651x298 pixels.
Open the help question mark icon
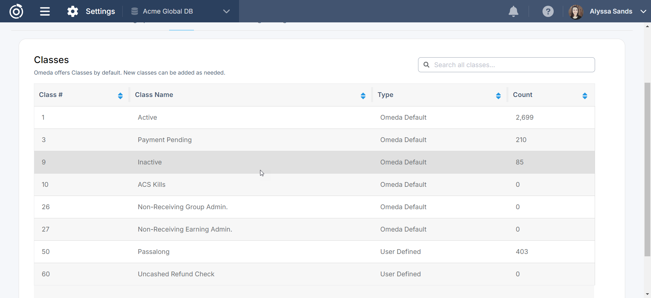tap(548, 11)
